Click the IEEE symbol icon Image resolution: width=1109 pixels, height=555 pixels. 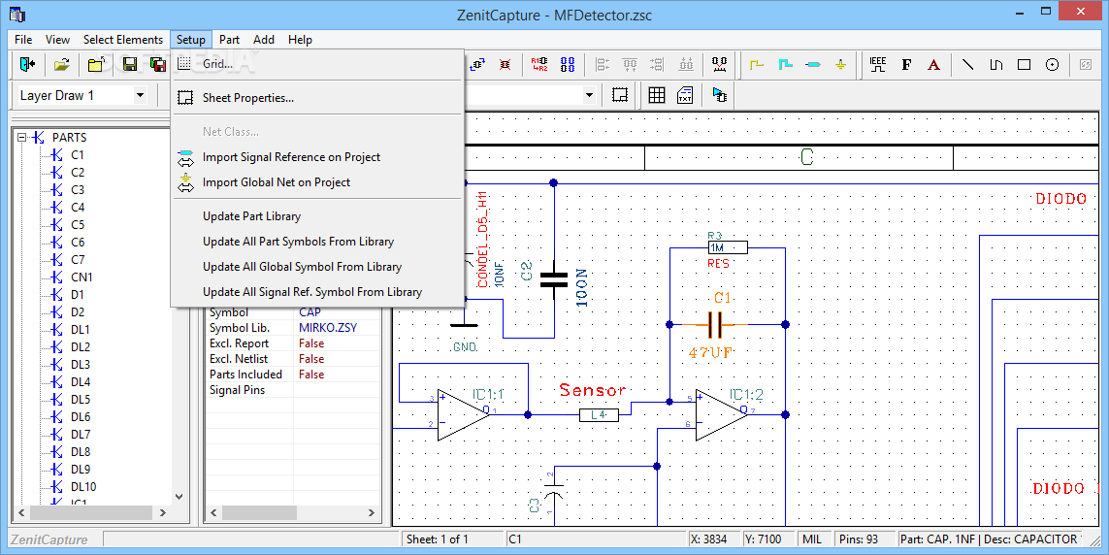pyautogui.click(x=878, y=64)
